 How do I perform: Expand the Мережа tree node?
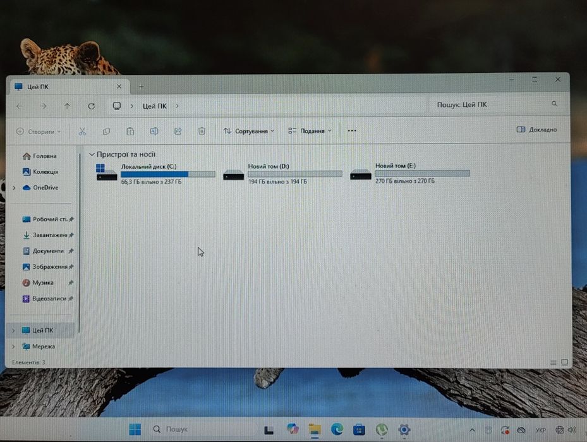pos(13,347)
